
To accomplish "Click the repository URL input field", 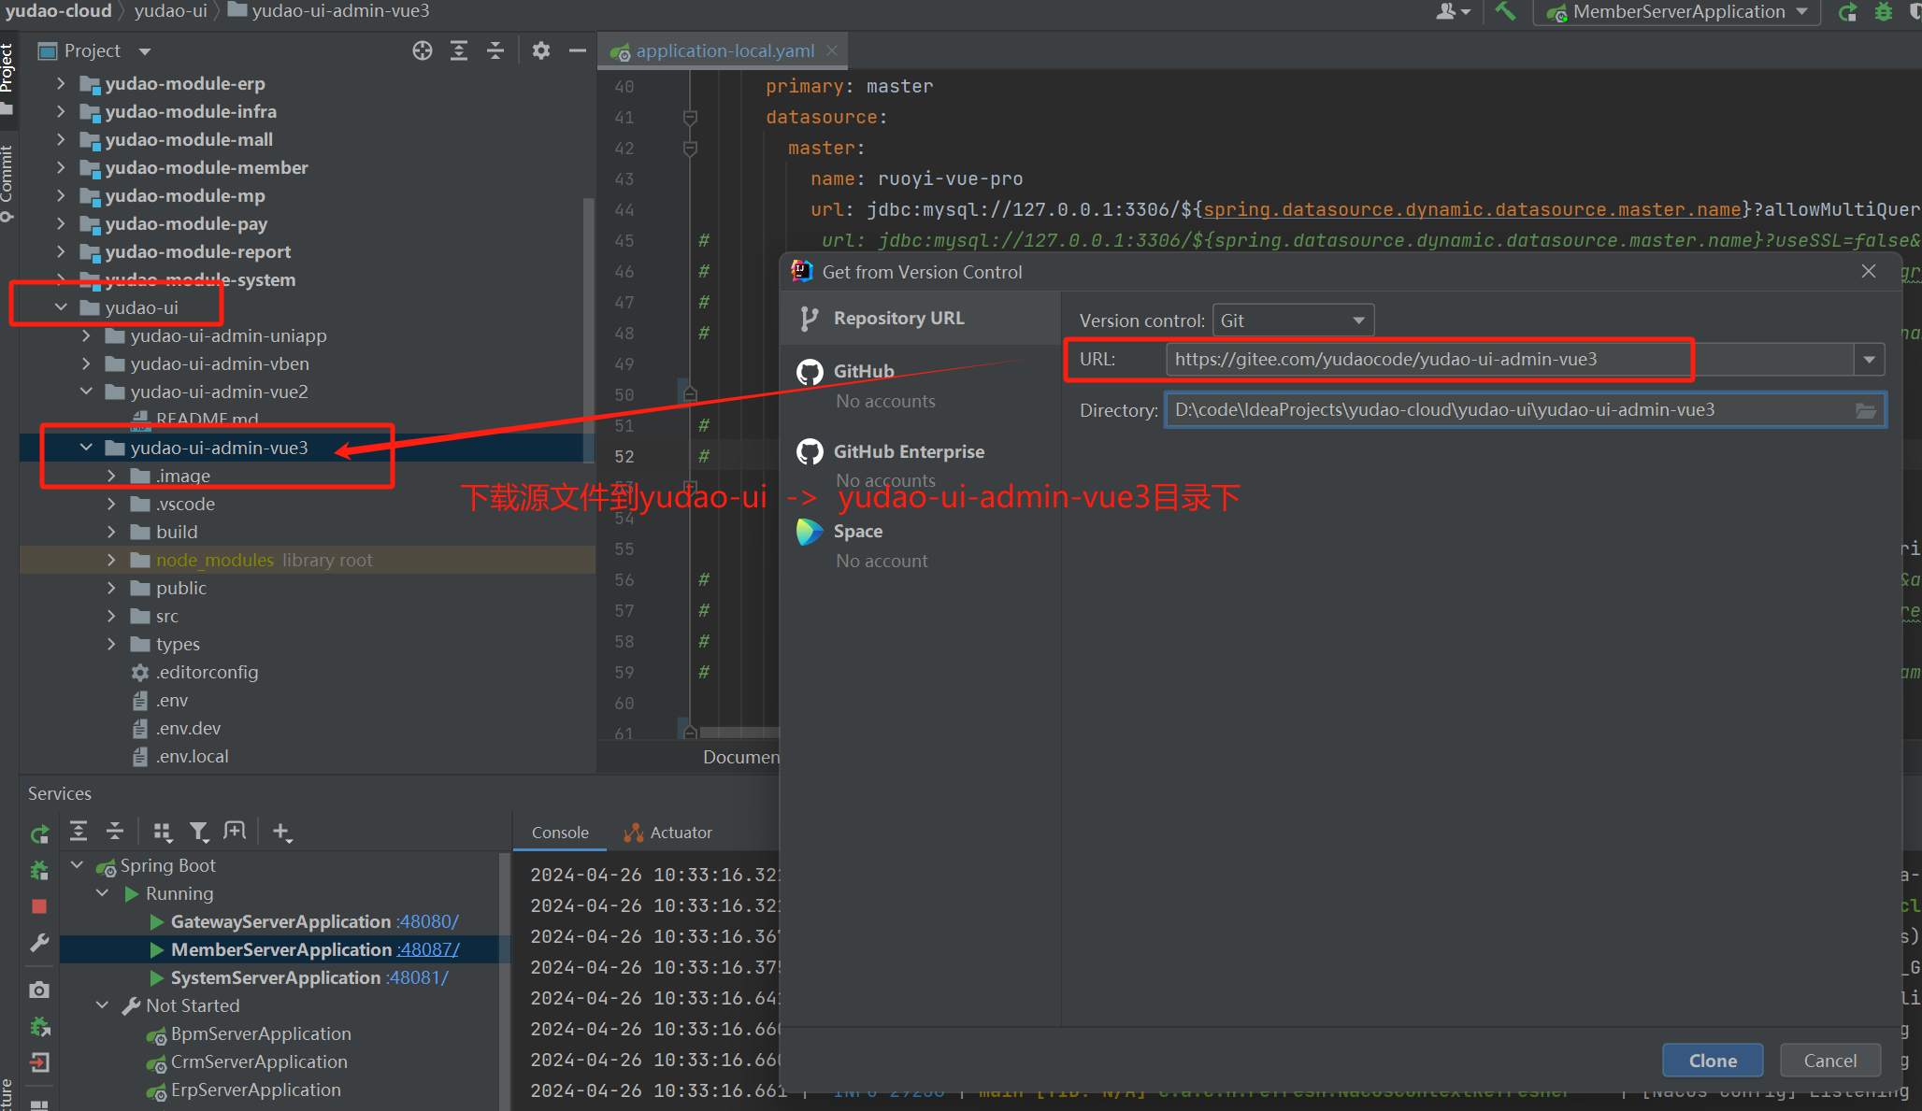I will tap(1509, 360).
